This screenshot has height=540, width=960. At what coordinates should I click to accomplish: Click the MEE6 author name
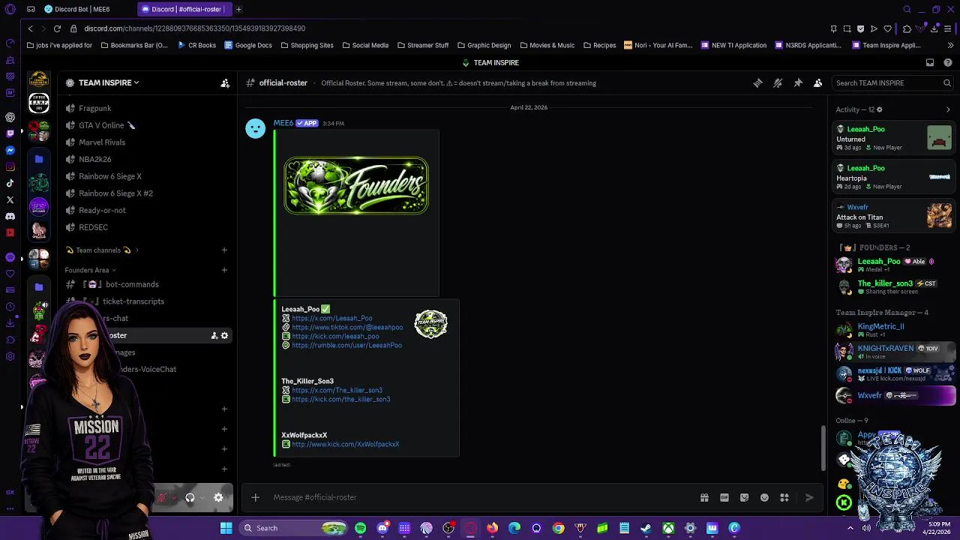[x=283, y=123]
